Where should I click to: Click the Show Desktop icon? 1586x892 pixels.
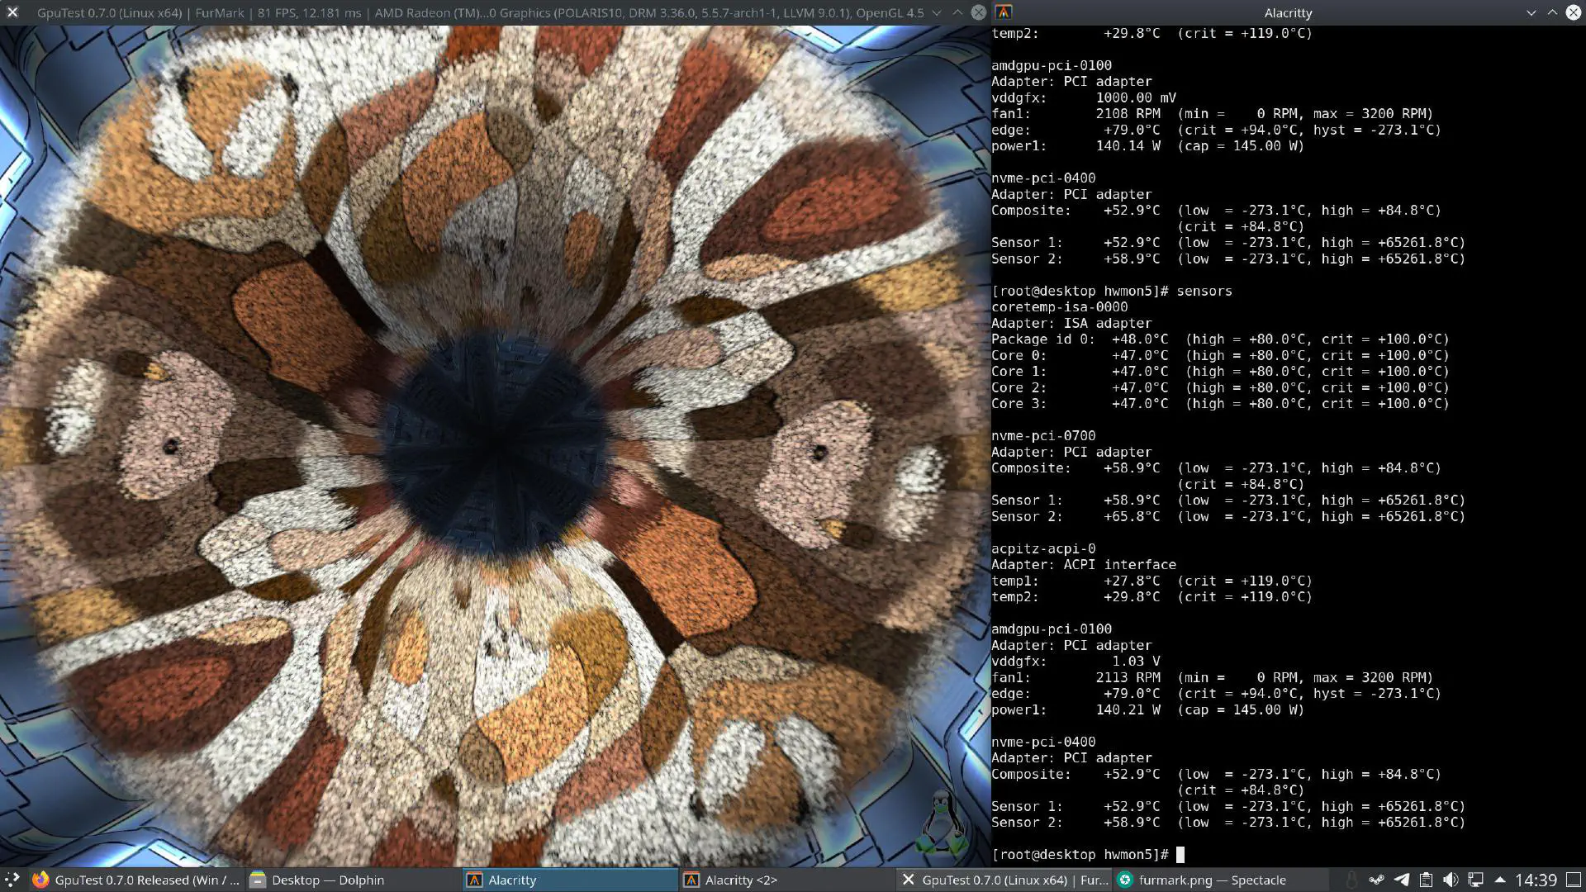point(1574,880)
